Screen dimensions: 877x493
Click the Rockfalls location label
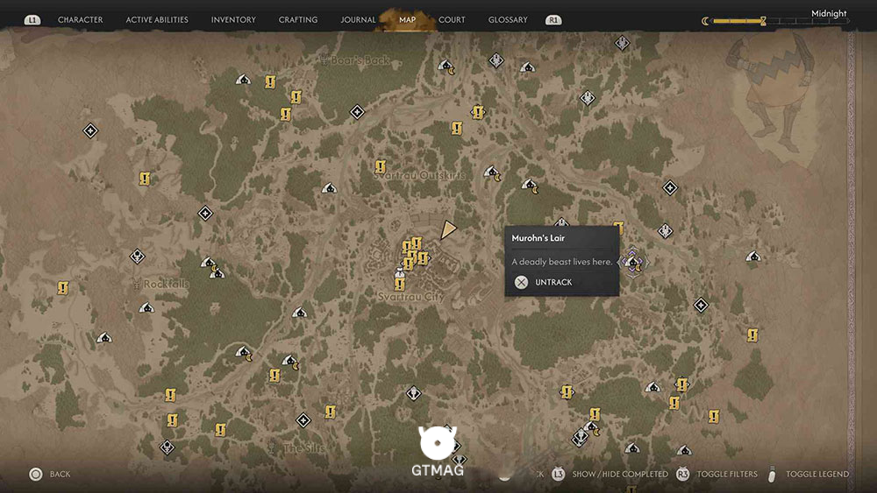[x=166, y=284]
